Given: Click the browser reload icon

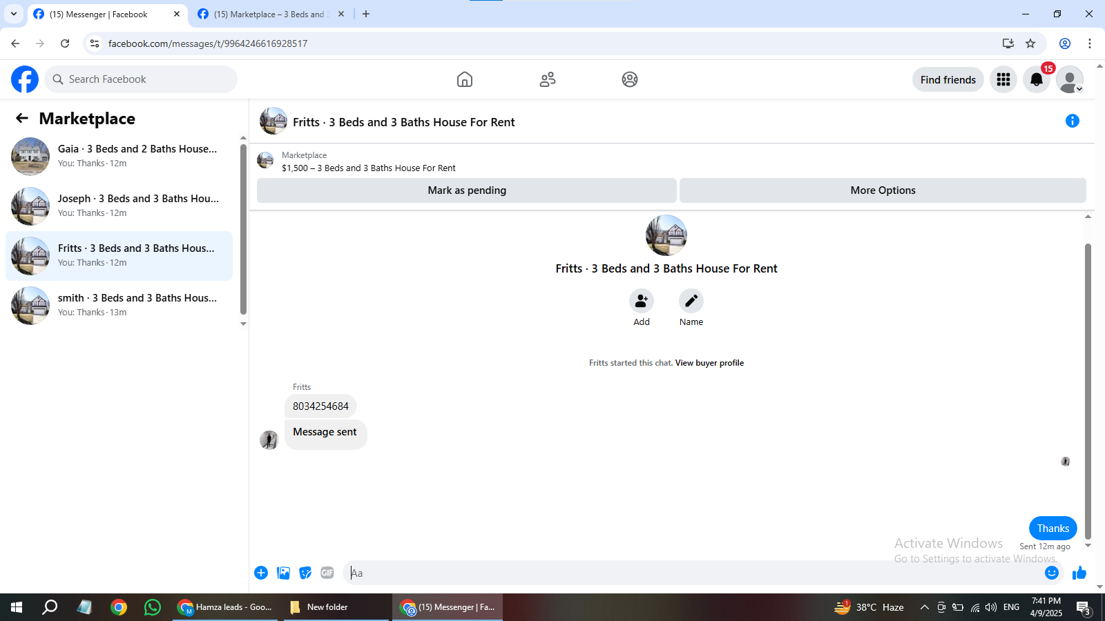Looking at the screenshot, I should (x=65, y=43).
